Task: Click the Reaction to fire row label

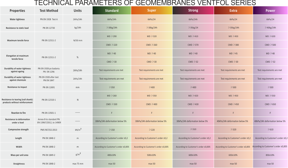Action: [x=17, y=113]
